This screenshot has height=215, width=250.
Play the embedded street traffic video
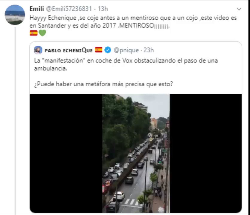(x=136, y=153)
